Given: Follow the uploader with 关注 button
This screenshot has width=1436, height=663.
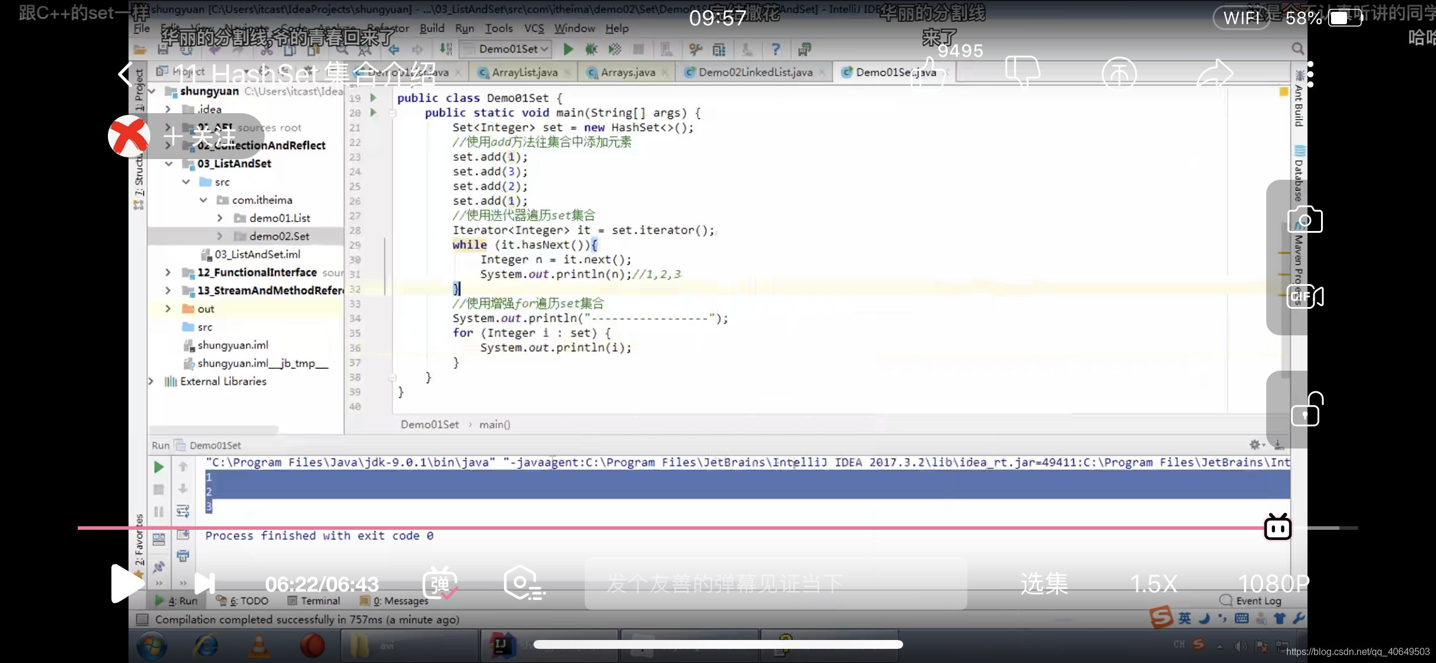Looking at the screenshot, I should tap(200, 137).
